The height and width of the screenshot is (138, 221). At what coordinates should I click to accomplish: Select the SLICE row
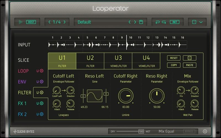click(23, 60)
